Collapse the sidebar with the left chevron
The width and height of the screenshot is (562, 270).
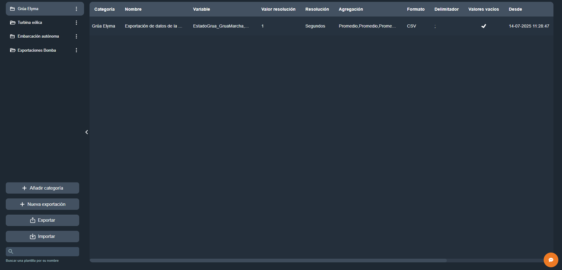coord(86,132)
